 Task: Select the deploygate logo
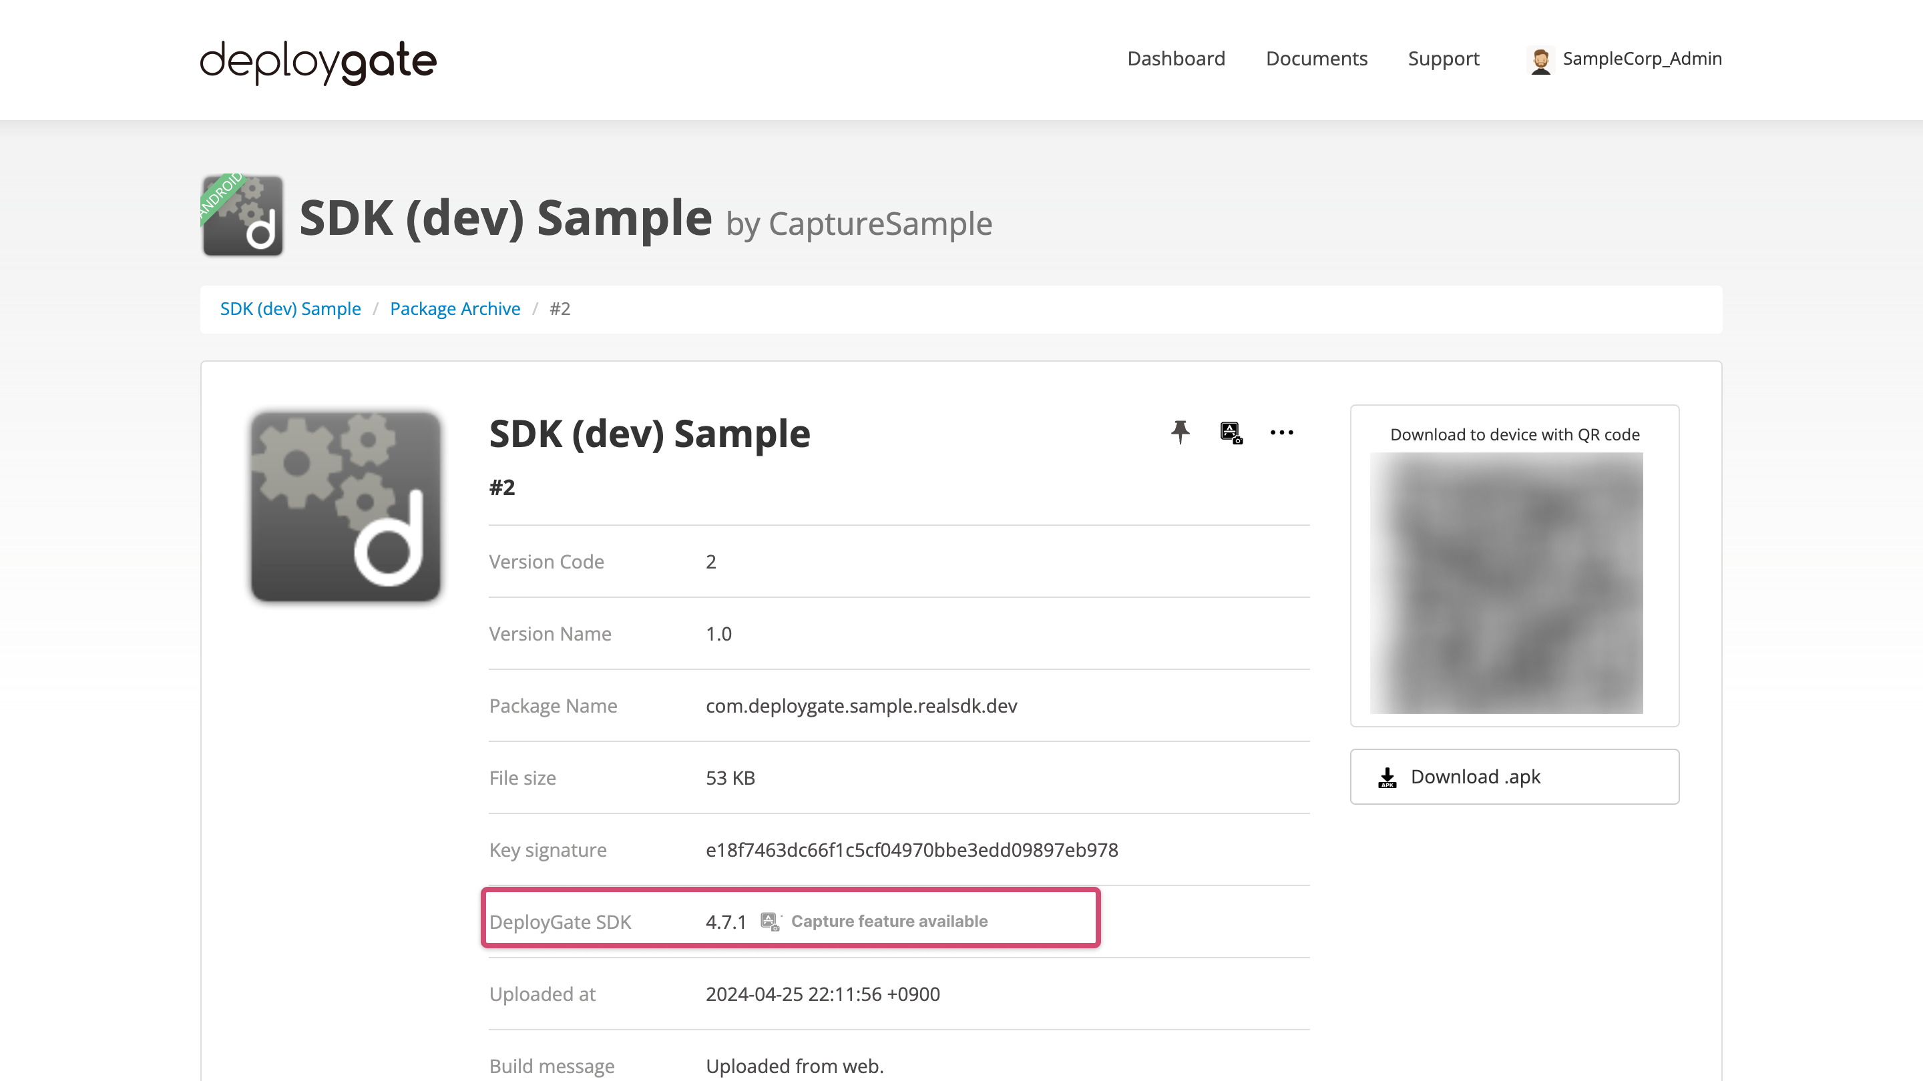(x=316, y=62)
